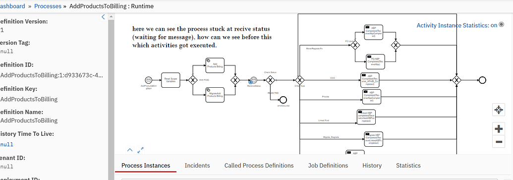Screen dimensions: 513x180
Task: Select the Provide branch ABP Completed task
Action: click(372, 97)
